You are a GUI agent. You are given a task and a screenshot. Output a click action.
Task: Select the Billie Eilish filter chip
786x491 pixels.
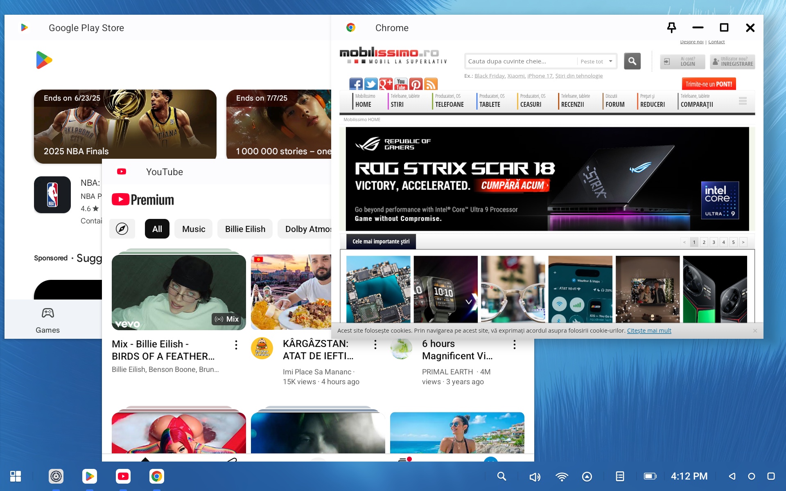pyautogui.click(x=245, y=229)
